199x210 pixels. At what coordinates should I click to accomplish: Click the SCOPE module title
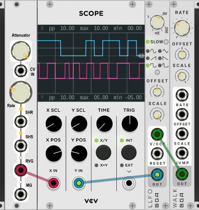(91, 14)
